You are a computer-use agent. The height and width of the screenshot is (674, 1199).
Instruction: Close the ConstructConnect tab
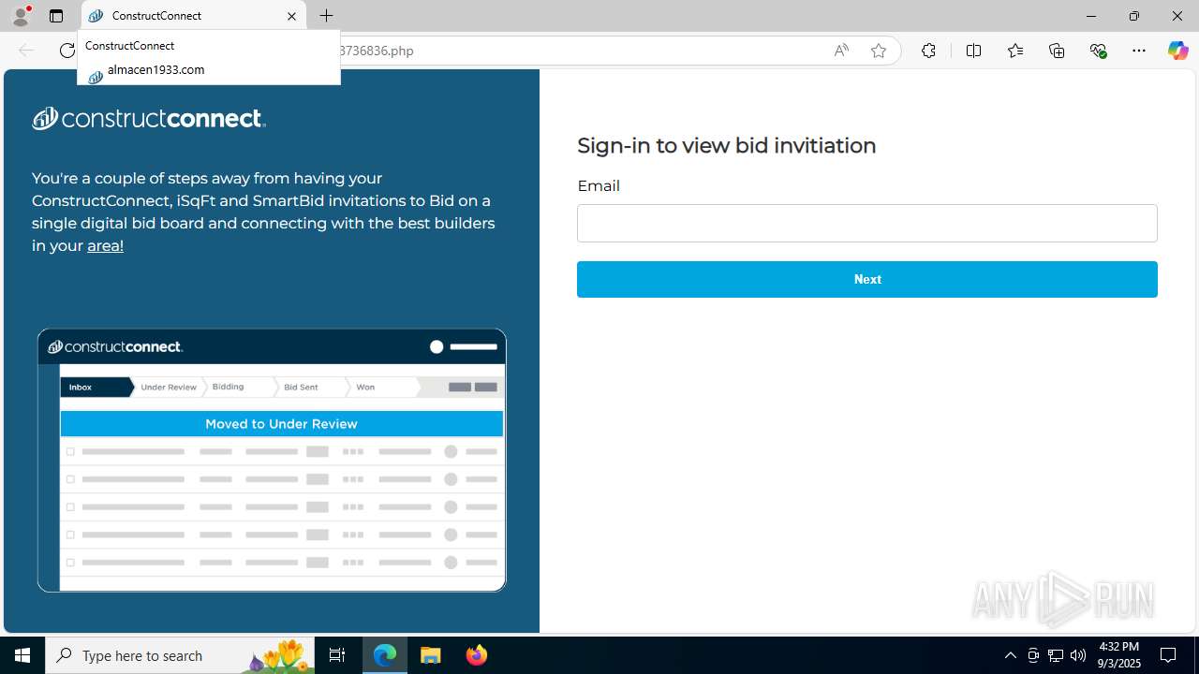291,16
